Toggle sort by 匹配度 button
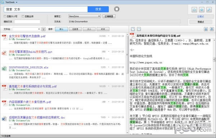The height and width of the screenshot is (138, 216). pos(75,29)
